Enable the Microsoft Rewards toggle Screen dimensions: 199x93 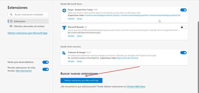pyautogui.click(x=183, y=27)
